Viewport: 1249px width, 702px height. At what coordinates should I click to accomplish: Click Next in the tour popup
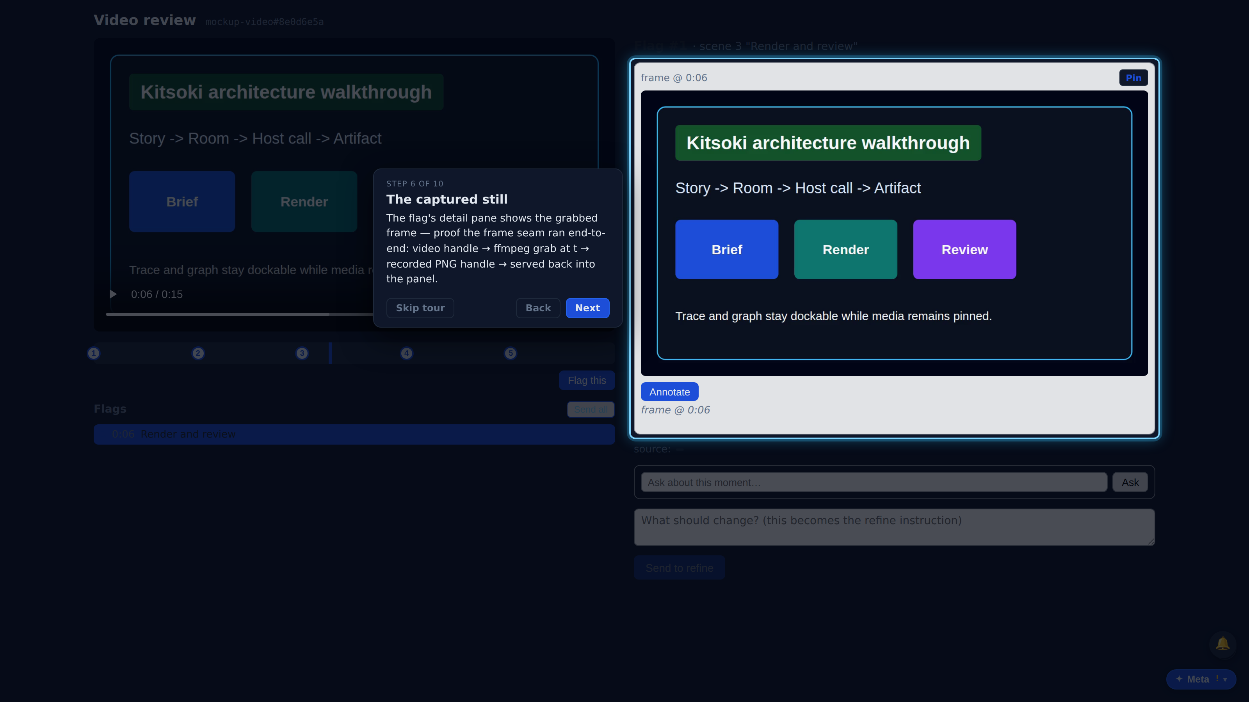click(x=587, y=308)
